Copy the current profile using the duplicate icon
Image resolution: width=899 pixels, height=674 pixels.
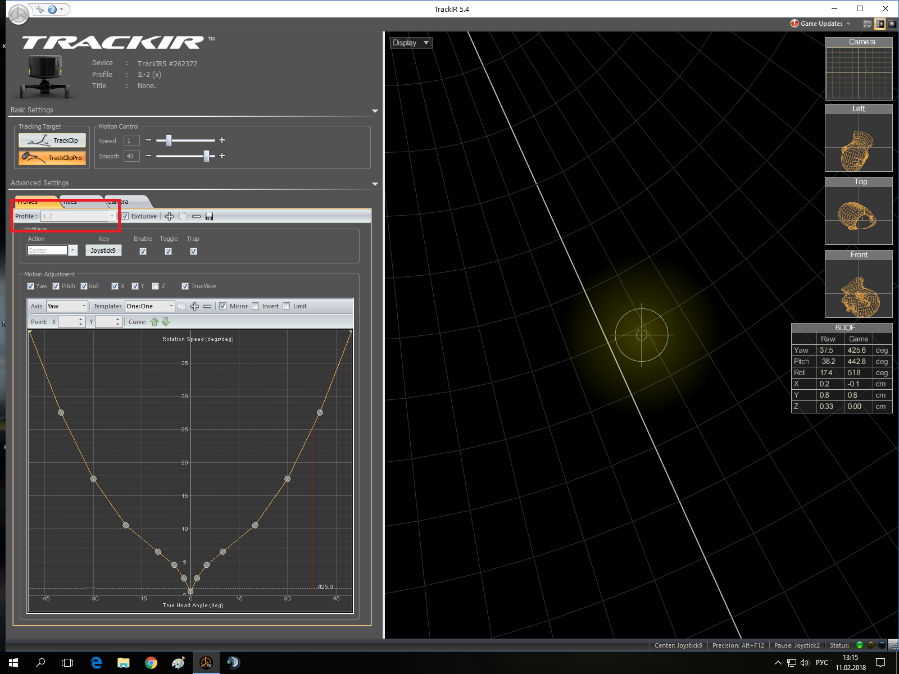coord(183,216)
